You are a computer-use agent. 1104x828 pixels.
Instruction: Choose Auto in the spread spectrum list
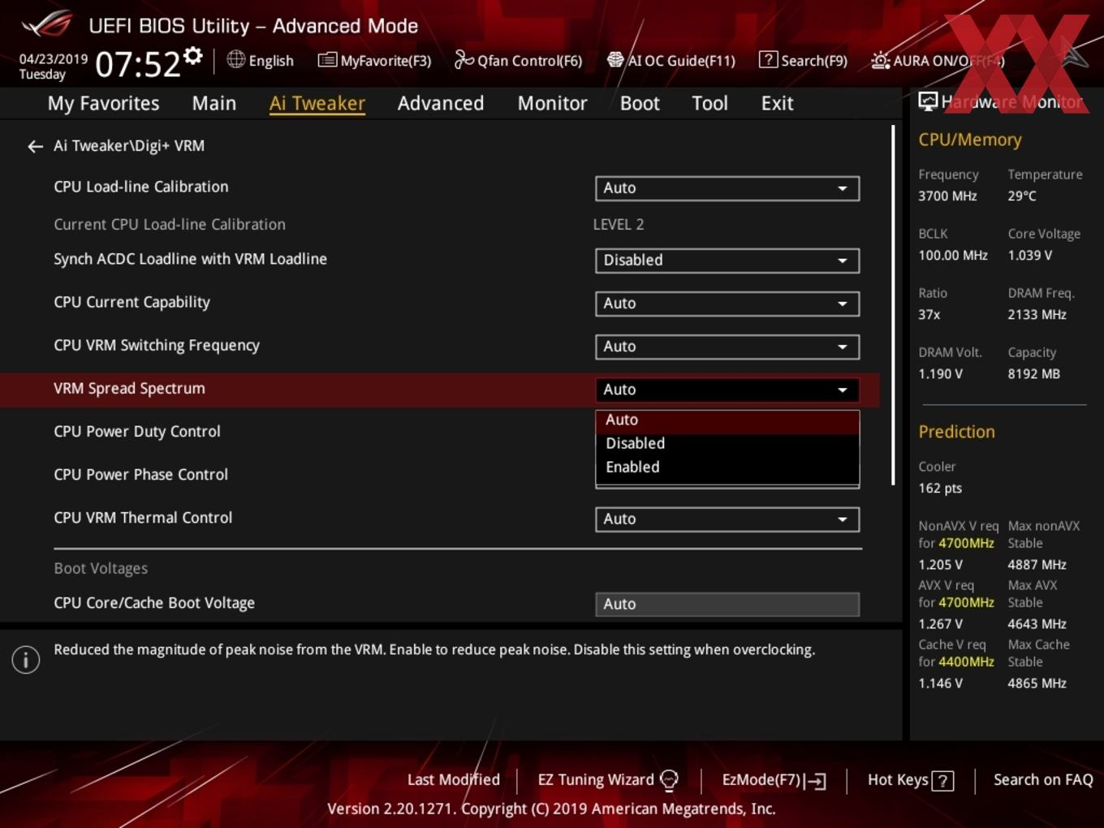point(727,420)
